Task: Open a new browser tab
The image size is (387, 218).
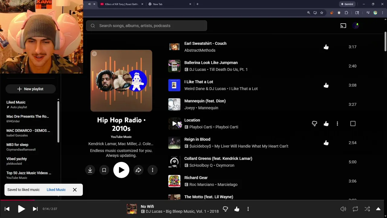Action: click(197, 4)
